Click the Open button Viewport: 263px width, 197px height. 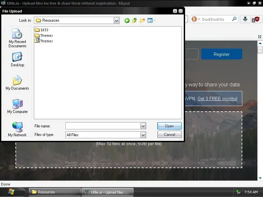tap(169, 126)
